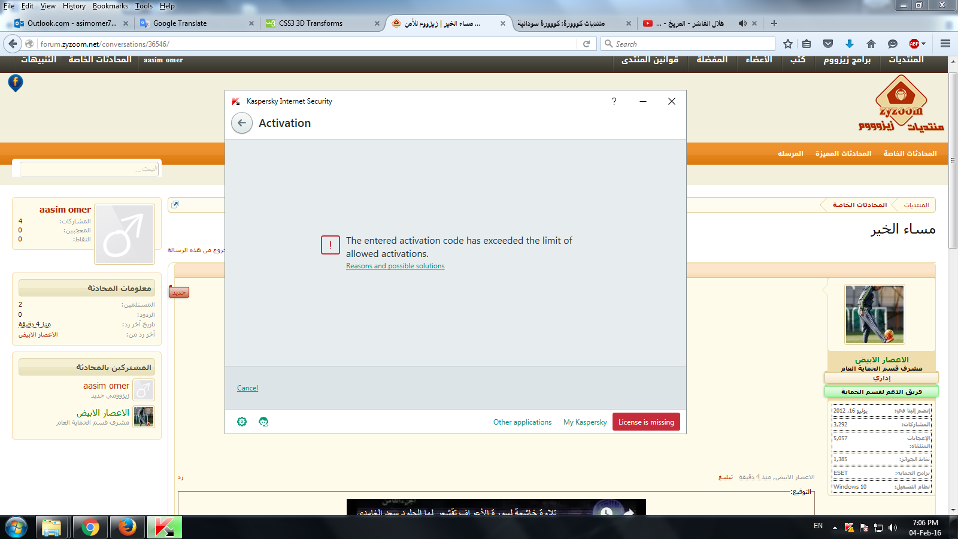Open File Explorer from taskbar
This screenshot has width=958, height=539.
51,528
